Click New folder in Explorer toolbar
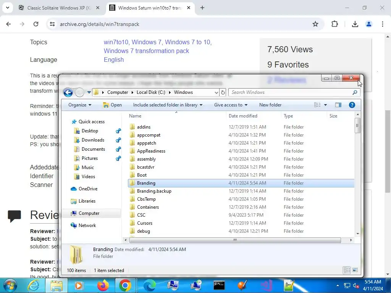 click(270, 105)
